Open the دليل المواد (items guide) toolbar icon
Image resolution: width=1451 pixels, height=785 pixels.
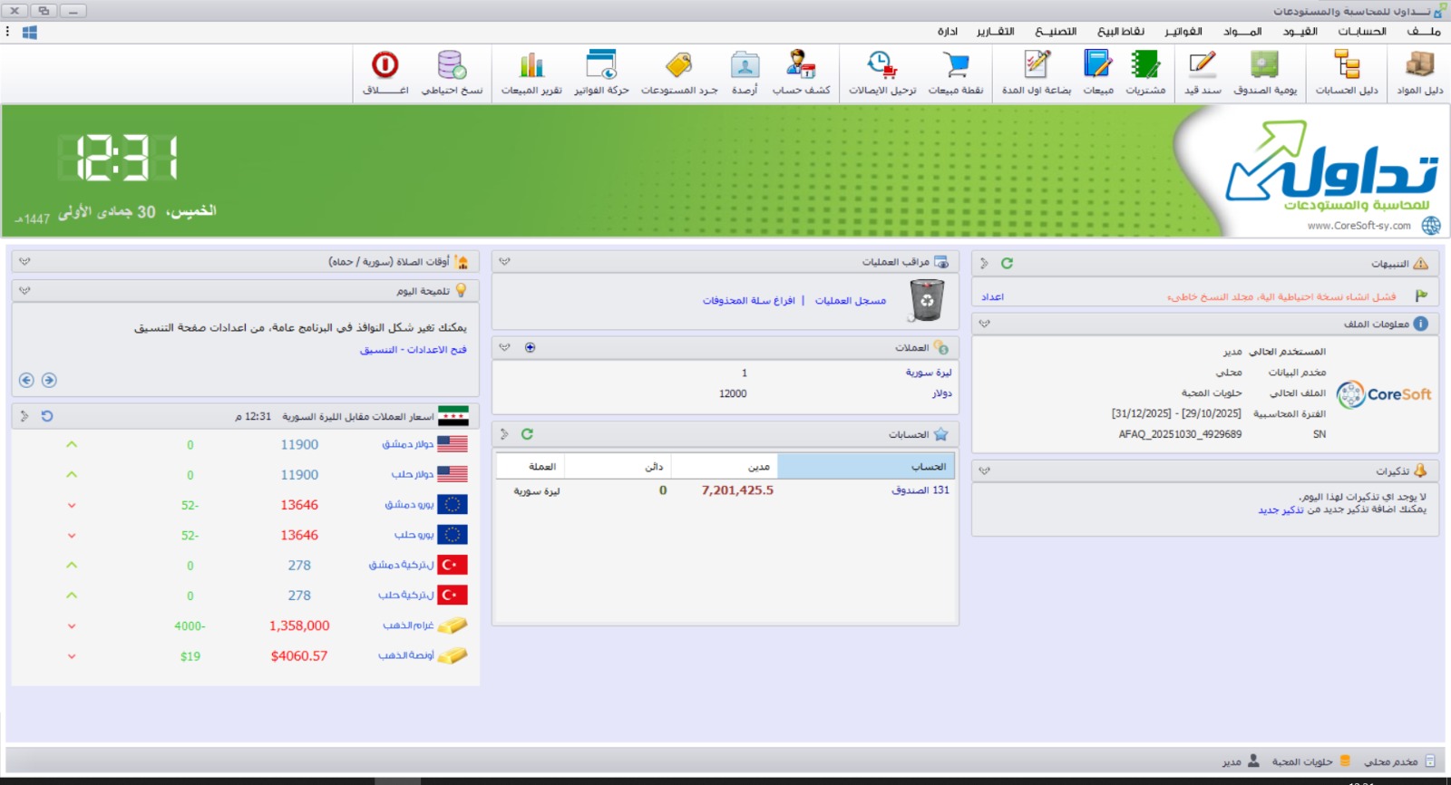tap(1419, 73)
